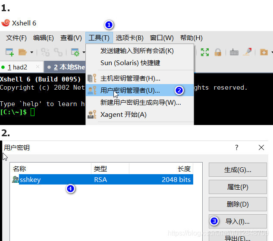The image size is (273, 241).
Task: Close the had2 tab with its X
Action: click(x=38, y=67)
